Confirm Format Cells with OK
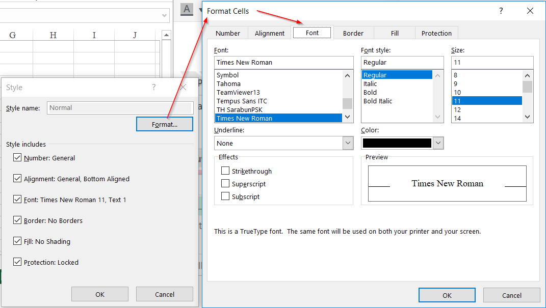Screen dimensions: 546x308 [x=447, y=295]
